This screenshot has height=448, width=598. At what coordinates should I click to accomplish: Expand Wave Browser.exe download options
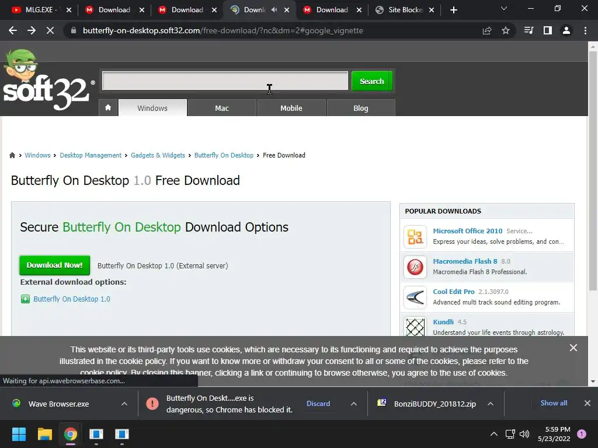point(124,404)
